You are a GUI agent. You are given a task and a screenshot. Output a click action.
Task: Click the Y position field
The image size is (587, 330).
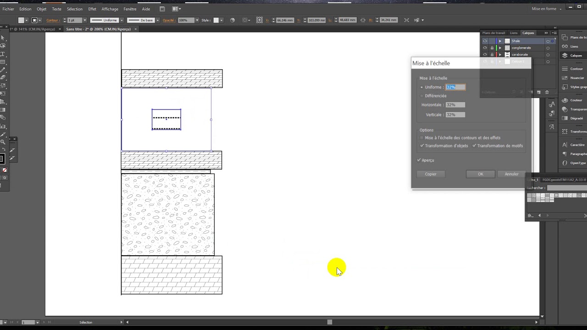click(x=317, y=20)
